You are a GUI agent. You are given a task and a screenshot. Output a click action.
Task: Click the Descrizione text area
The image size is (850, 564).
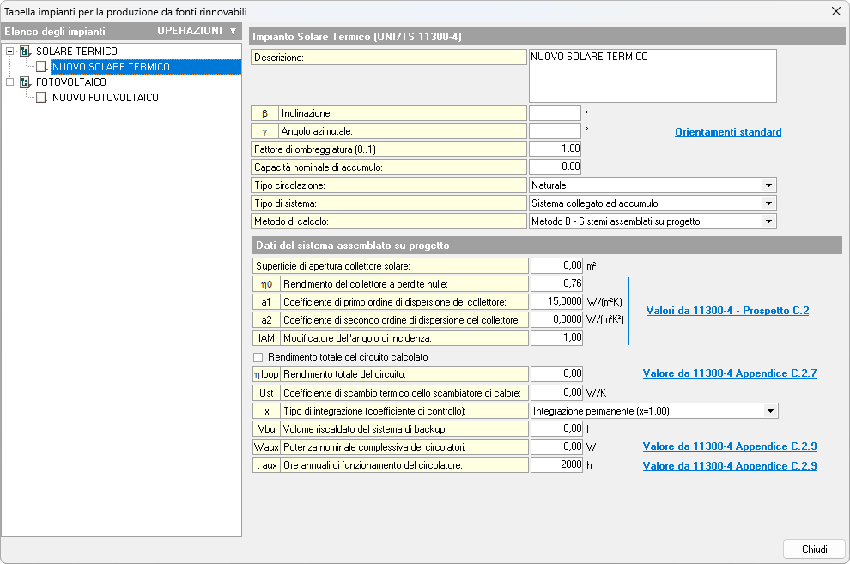click(x=652, y=76)
